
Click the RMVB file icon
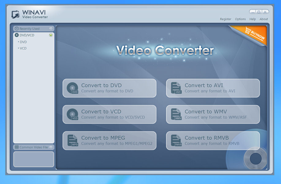pyautogui.click(x=176, y=140)
